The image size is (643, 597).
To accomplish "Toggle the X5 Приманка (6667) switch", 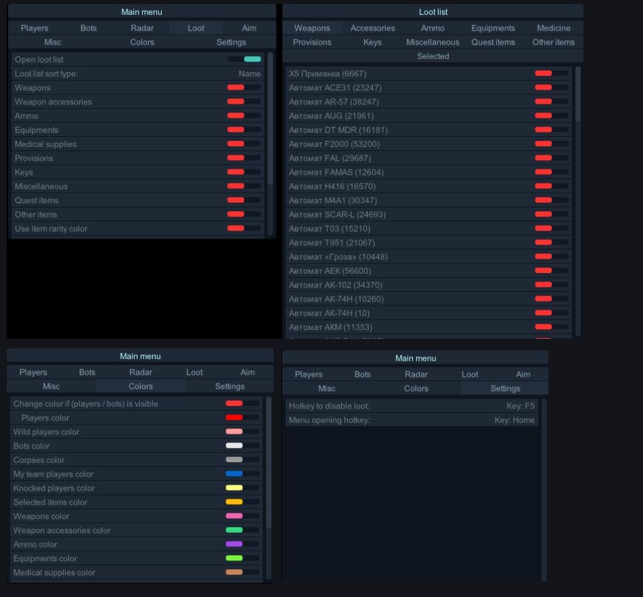I will [552, 73].
